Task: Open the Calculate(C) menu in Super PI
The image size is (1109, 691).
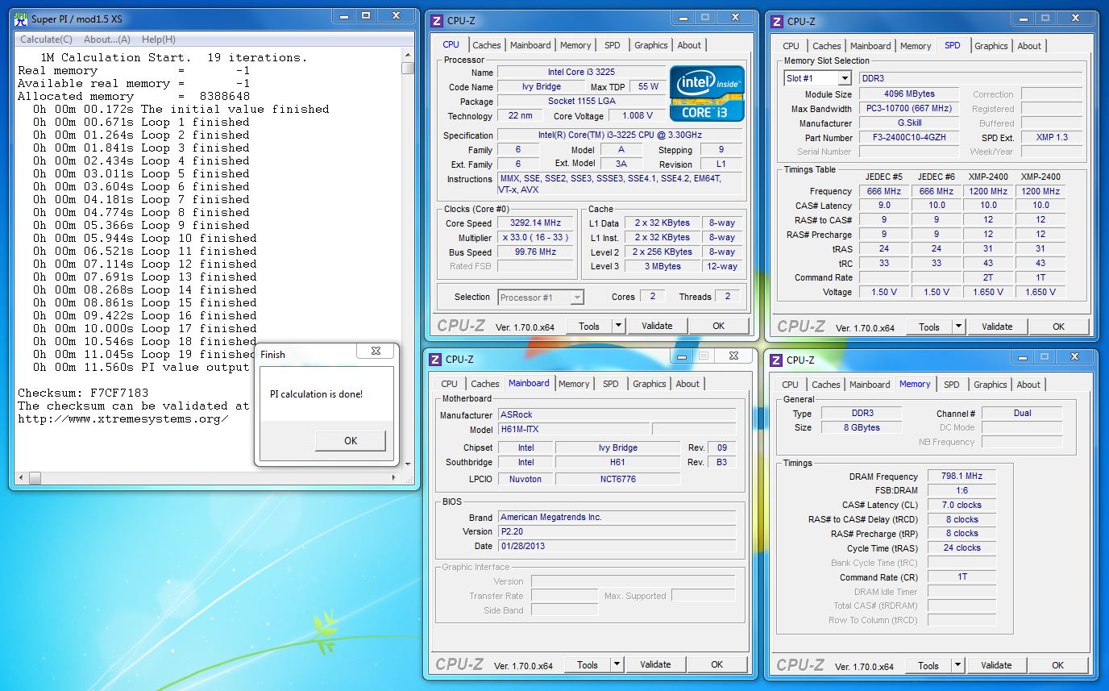Action: pyautogui.click(x=46, y=40)
